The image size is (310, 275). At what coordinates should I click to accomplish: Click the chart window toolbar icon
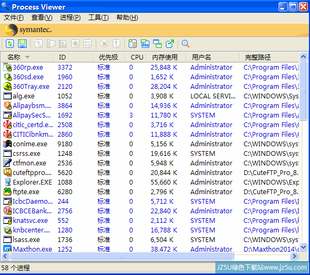pos(145,44)
